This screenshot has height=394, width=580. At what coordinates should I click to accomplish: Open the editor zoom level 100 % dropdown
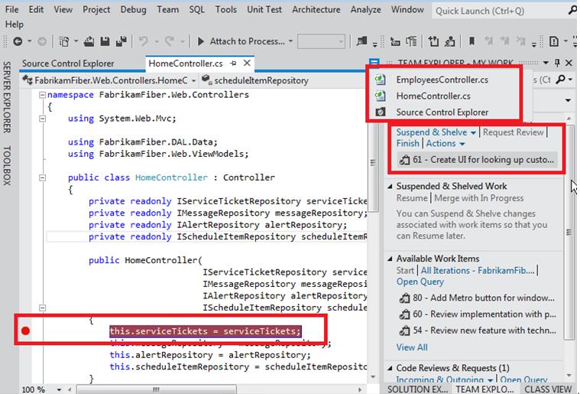tap(59, 389)
